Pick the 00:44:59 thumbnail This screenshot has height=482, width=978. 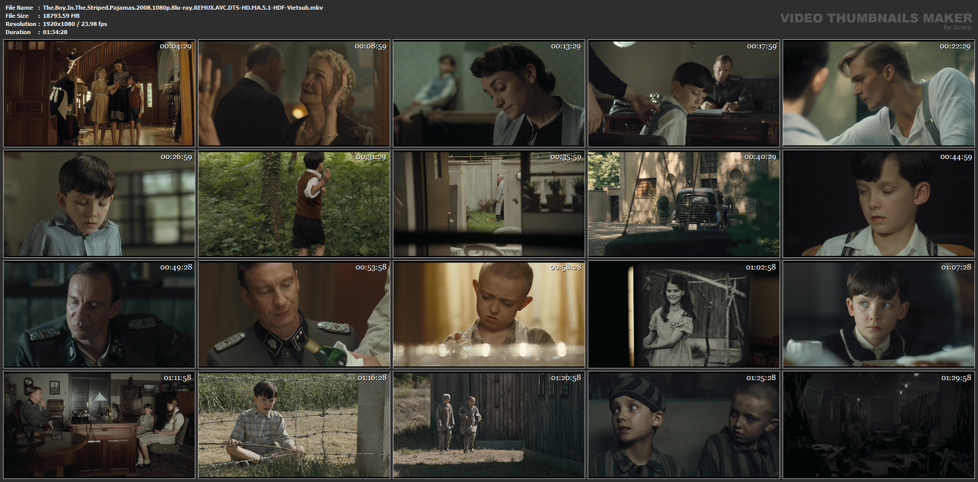click(x=879, y=204)
